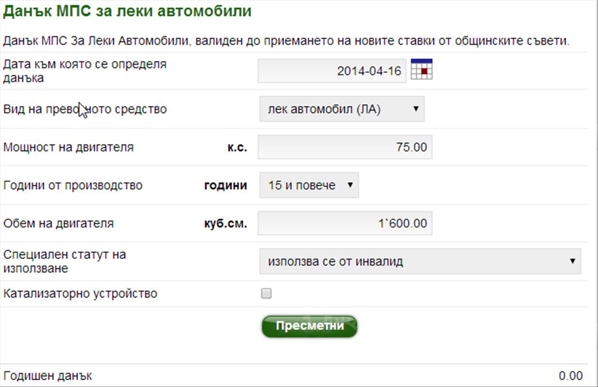Click the engine volume field showing 1`600.00
The image size is (598, 387).
(344, 223)
